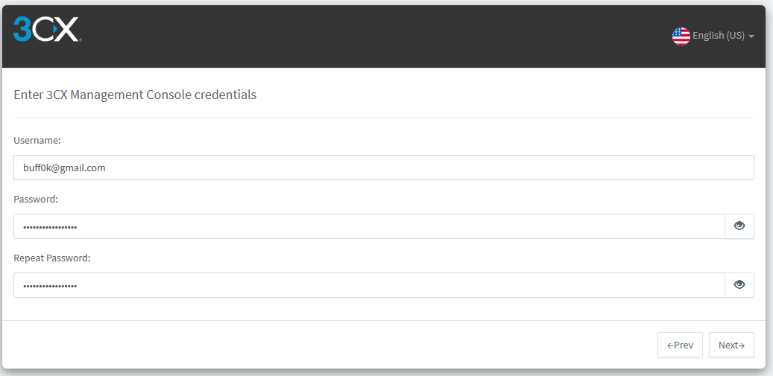Click empty footer space beside Prev button
Image resolution: width=773 pixels, height=376 pixels.
tap(325, 345)
